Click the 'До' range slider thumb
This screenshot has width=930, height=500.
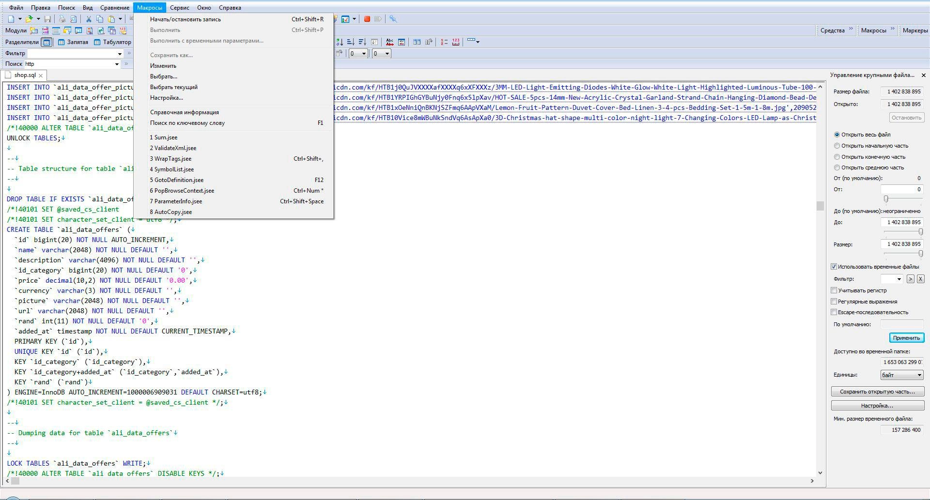[921, 232]
